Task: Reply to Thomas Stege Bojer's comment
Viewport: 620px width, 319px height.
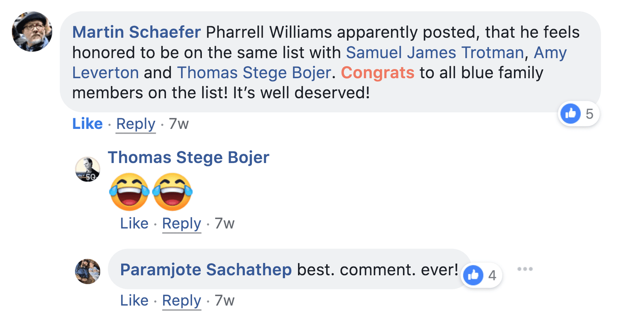Action: [181, 223]
